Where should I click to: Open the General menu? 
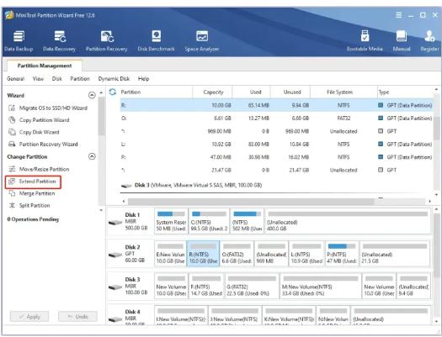[x=15, y=79]
